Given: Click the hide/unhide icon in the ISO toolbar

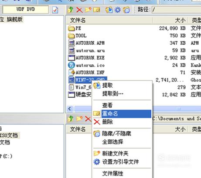Looking at the screenshot, I should 126,10.
